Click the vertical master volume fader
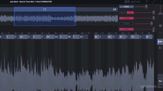 160,14
